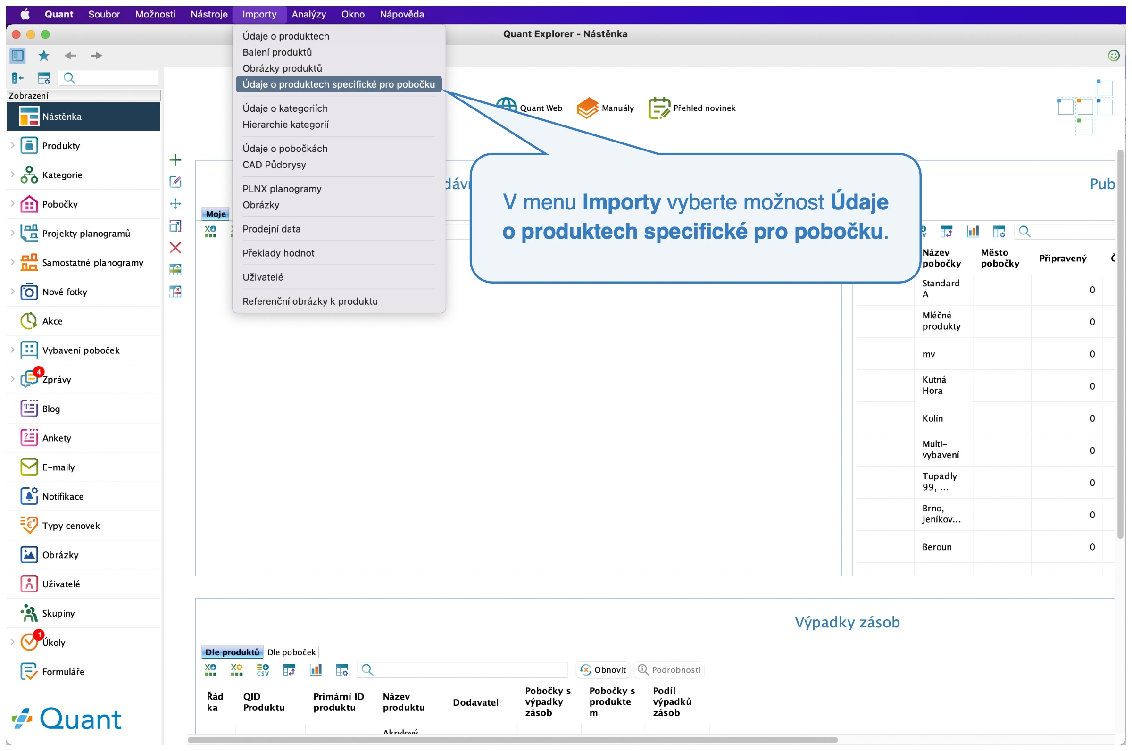Image resolution: width=1132 pixels, height=751 pixels.
Task: Expand the Úkoly tree node
Action: pyautogui.click(x=12, y=642)
